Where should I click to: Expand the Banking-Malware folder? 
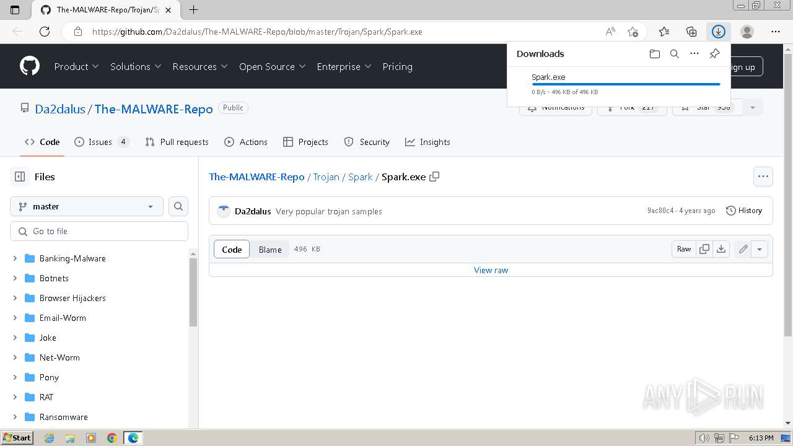15,258
